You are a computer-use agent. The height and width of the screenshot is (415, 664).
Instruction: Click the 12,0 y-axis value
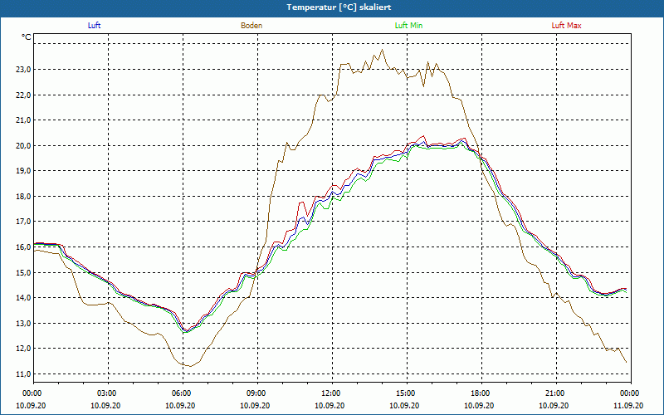23,349
